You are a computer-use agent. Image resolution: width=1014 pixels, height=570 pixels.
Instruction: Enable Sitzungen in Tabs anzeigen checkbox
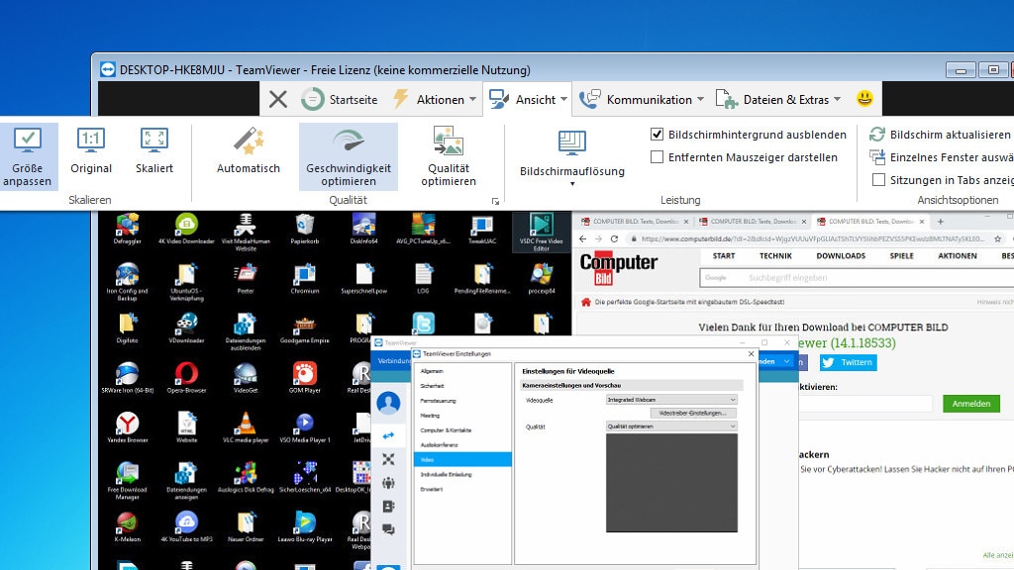(878, 180)
